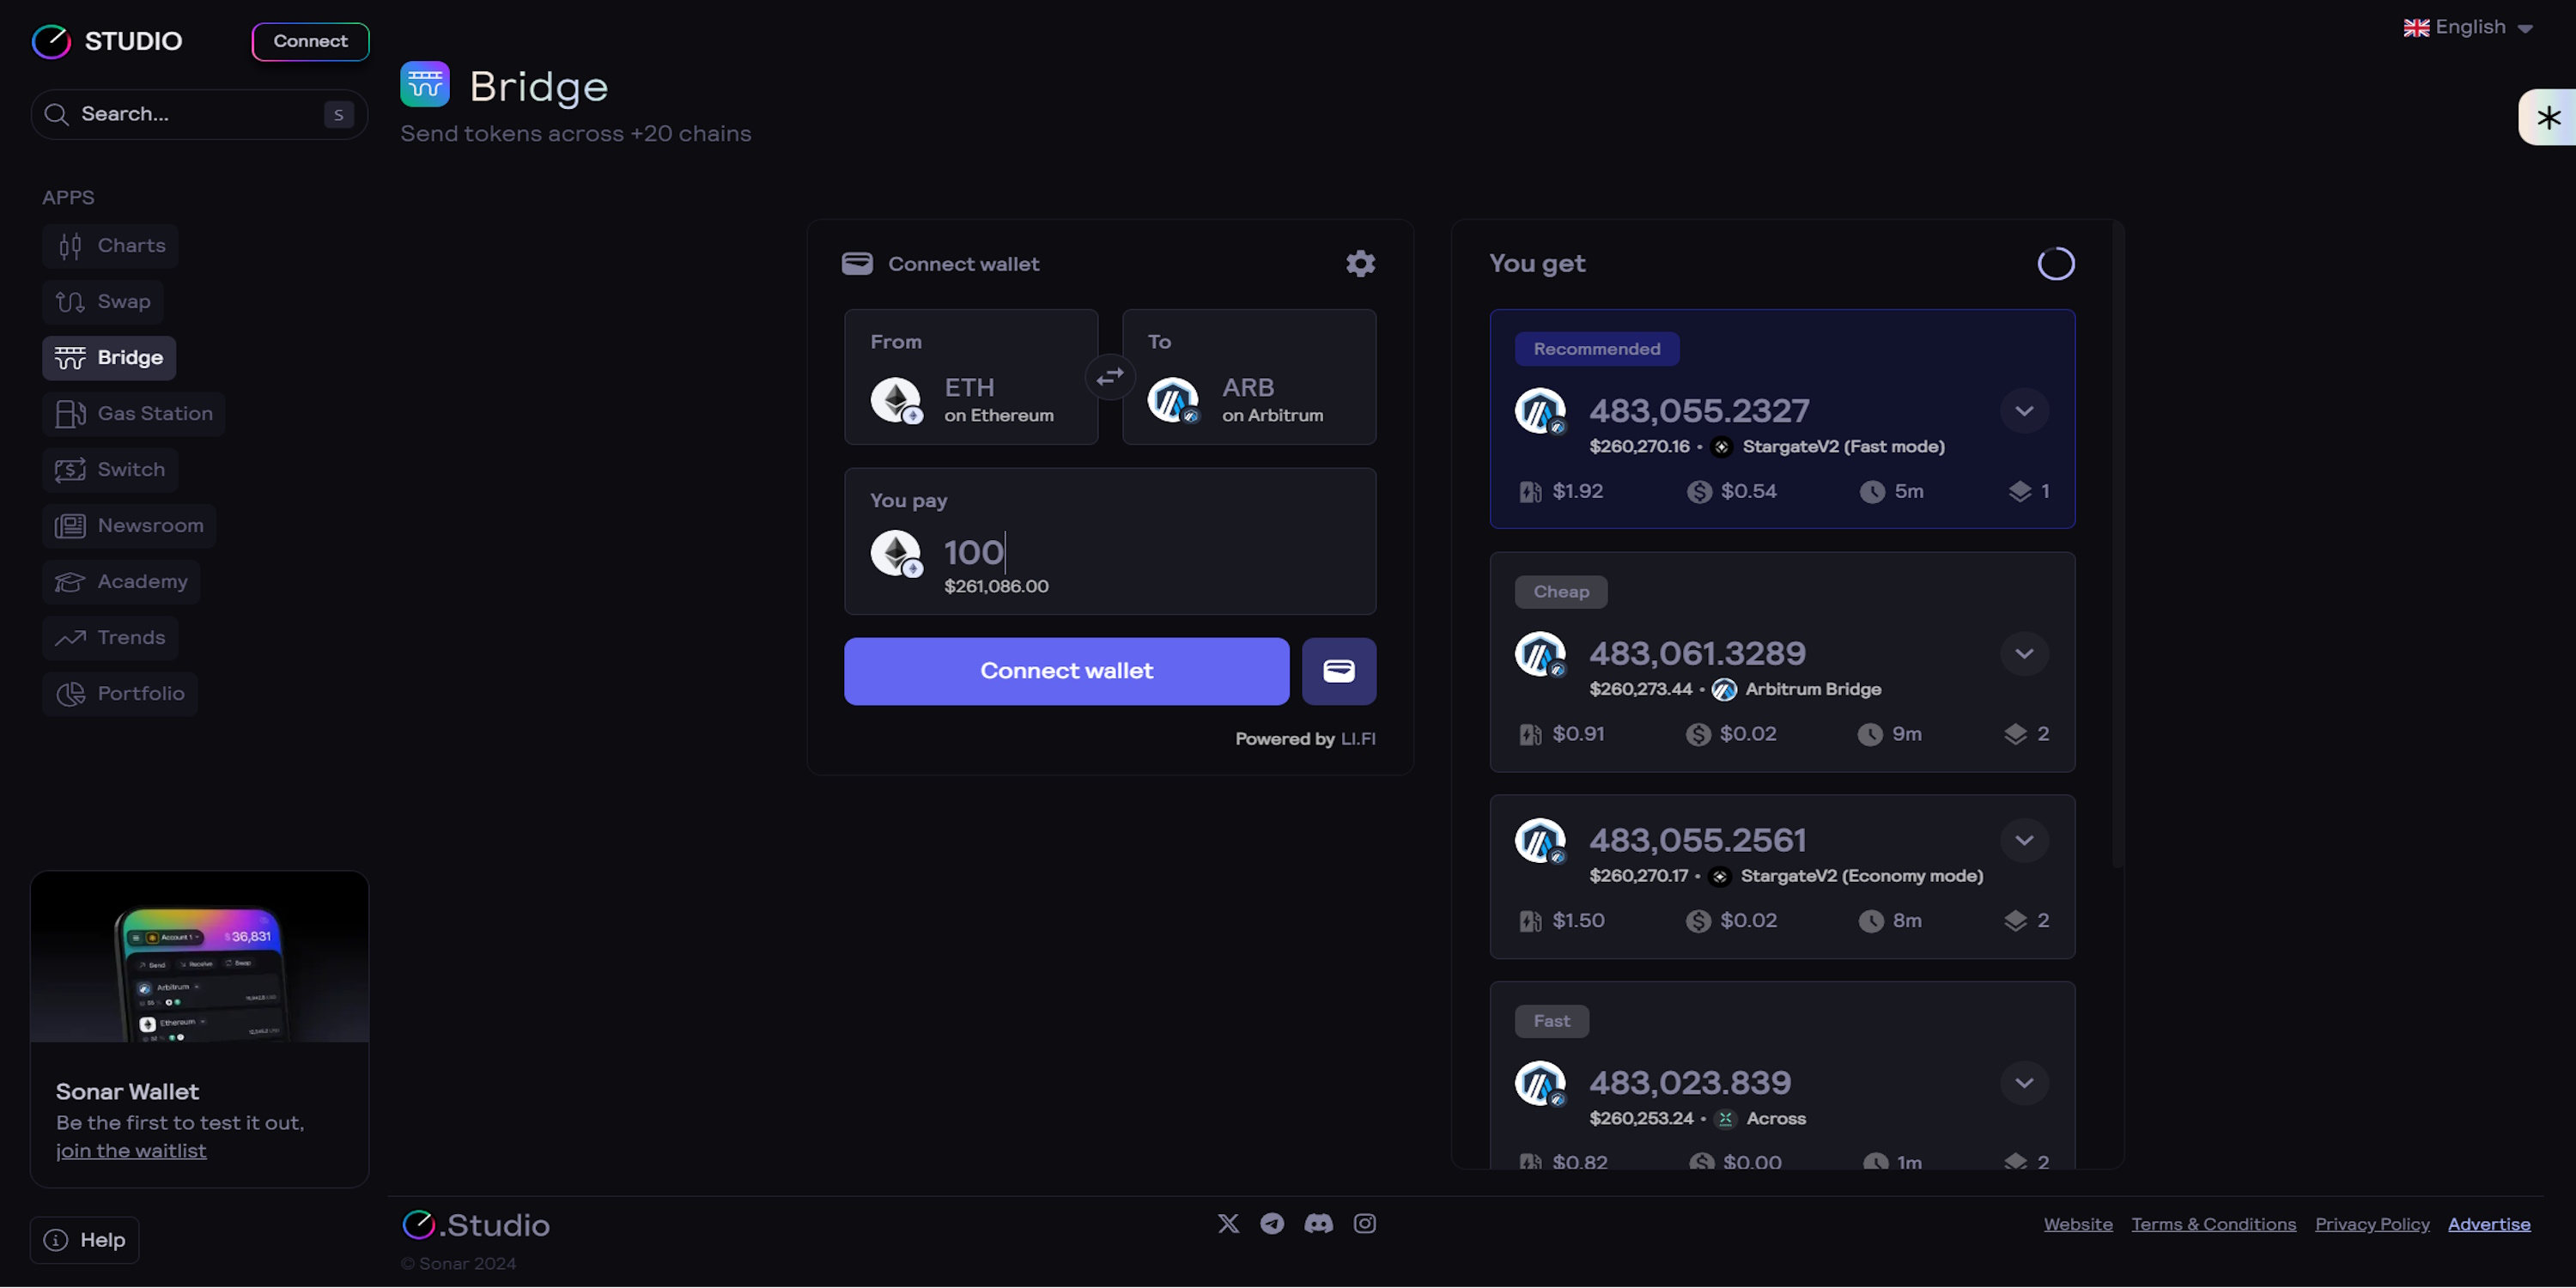
Task: Open bridge settings gear icon
Action: pyautogui.click(x=1360, y=264)
